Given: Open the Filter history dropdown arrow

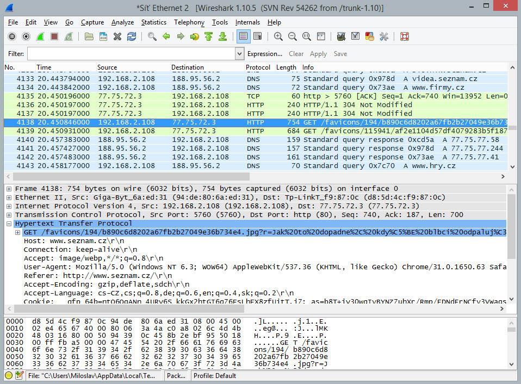Looking at the screenshot, I should tap(239, 54).
